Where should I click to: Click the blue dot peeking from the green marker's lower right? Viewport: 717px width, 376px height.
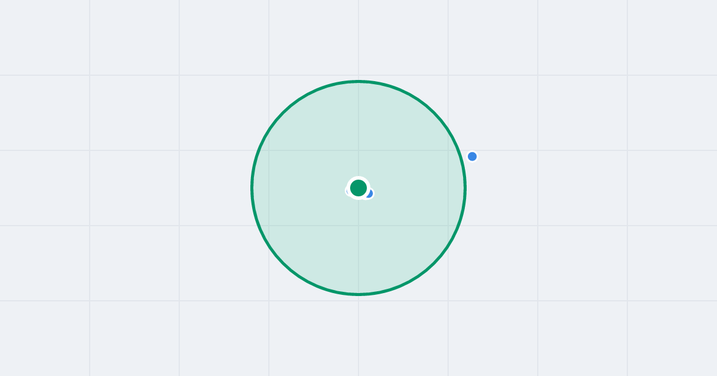point(370,194)
